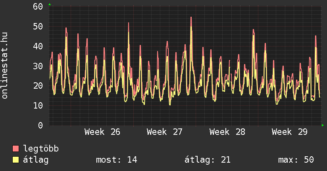Click the Week 27 axis label
Viewport: 327px width, 171px height.
coord(165,132)
